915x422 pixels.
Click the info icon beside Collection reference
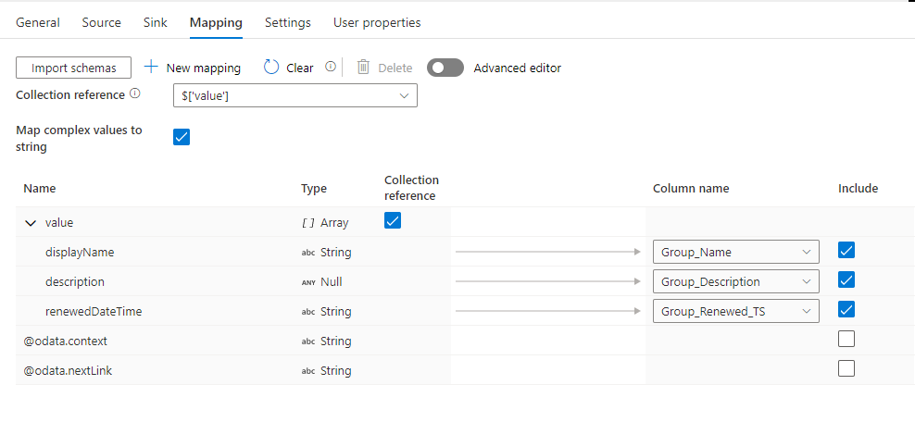(135, 94)
